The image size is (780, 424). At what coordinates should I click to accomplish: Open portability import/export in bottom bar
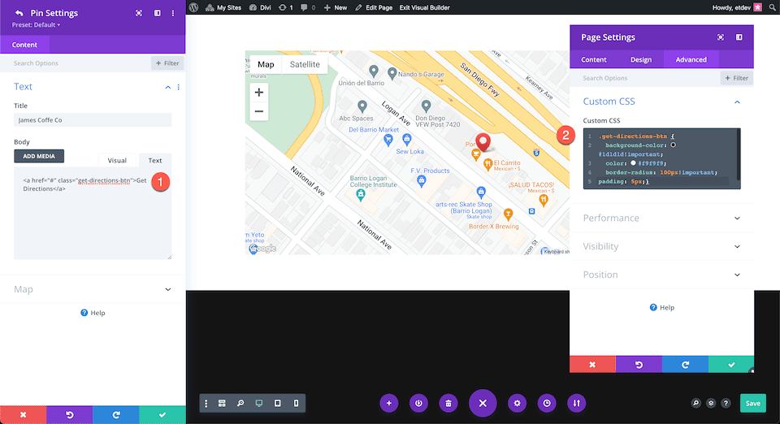click(576, 403)
